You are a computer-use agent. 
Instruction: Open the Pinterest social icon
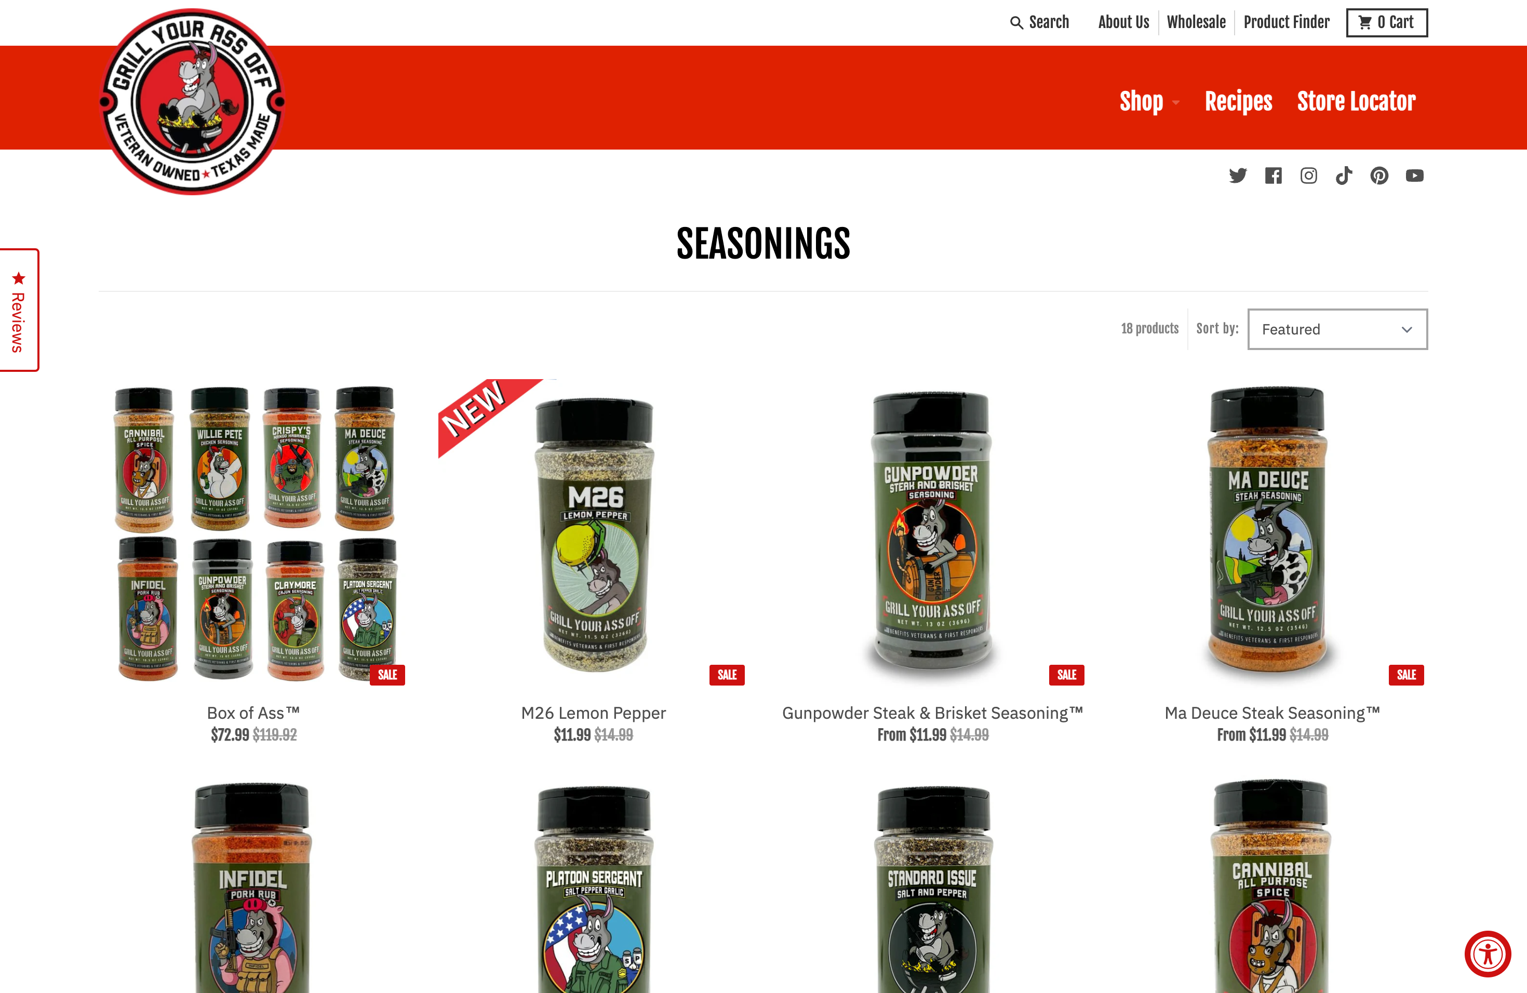[1379, 176]
